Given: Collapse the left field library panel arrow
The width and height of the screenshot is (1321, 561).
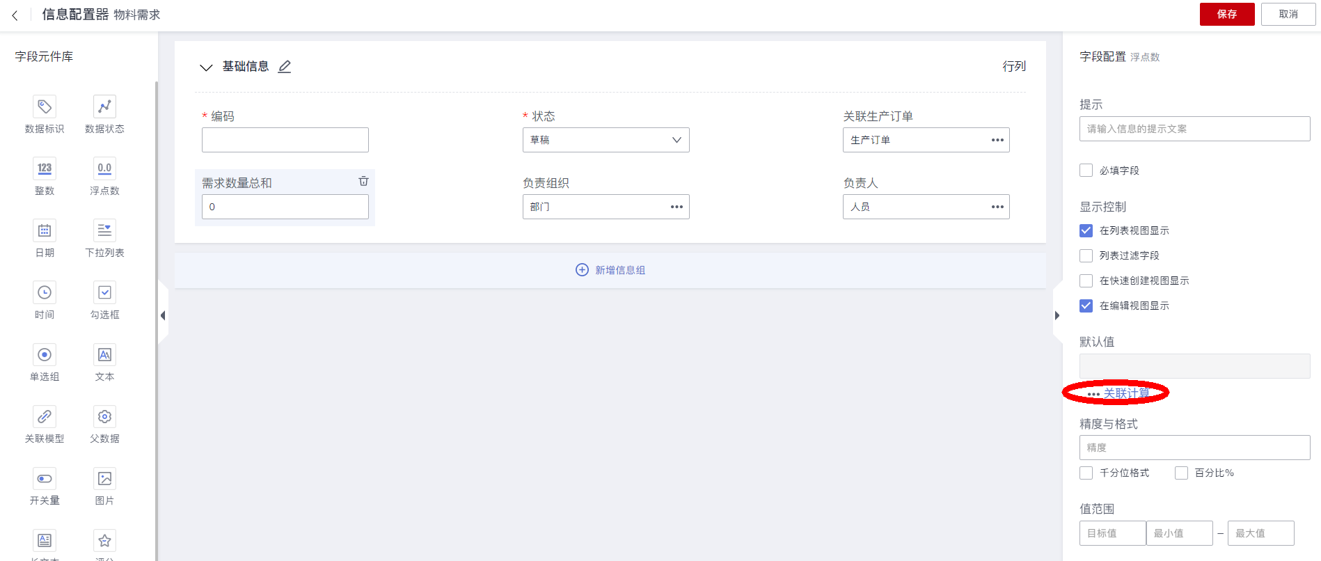Looking at the screenshot, I should [163, 315].
